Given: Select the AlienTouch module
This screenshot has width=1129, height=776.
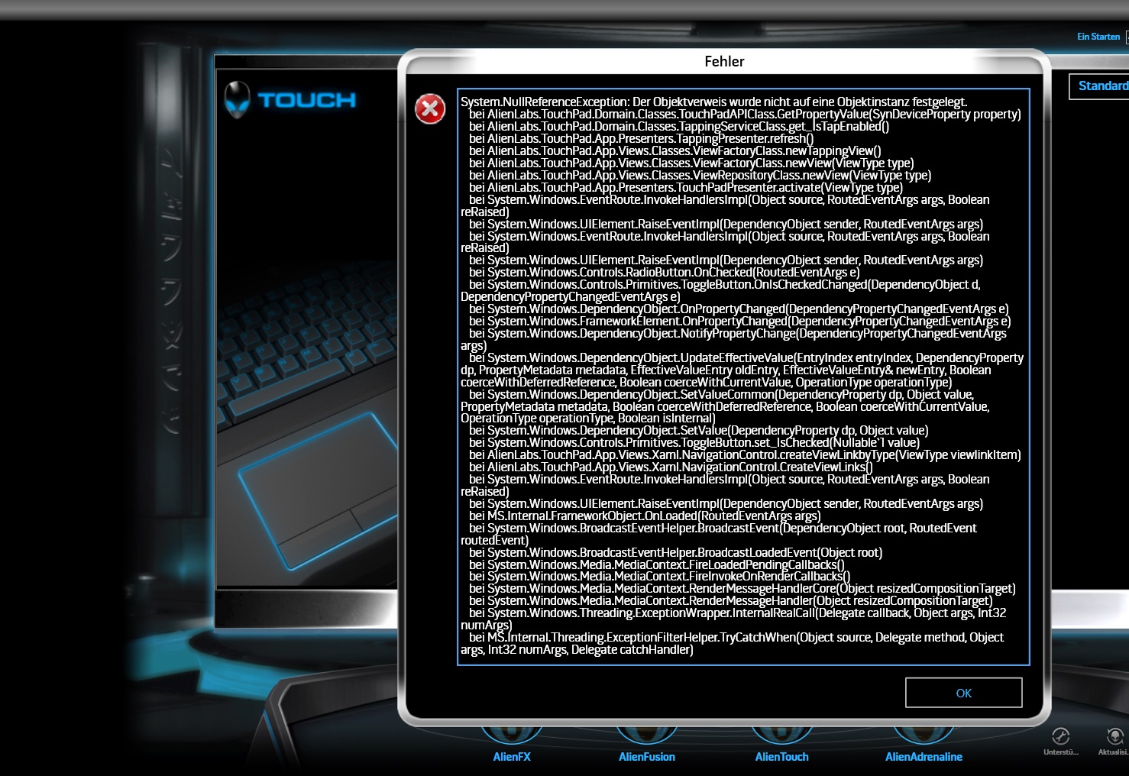Looking at the screenshot, I should 781,756.
